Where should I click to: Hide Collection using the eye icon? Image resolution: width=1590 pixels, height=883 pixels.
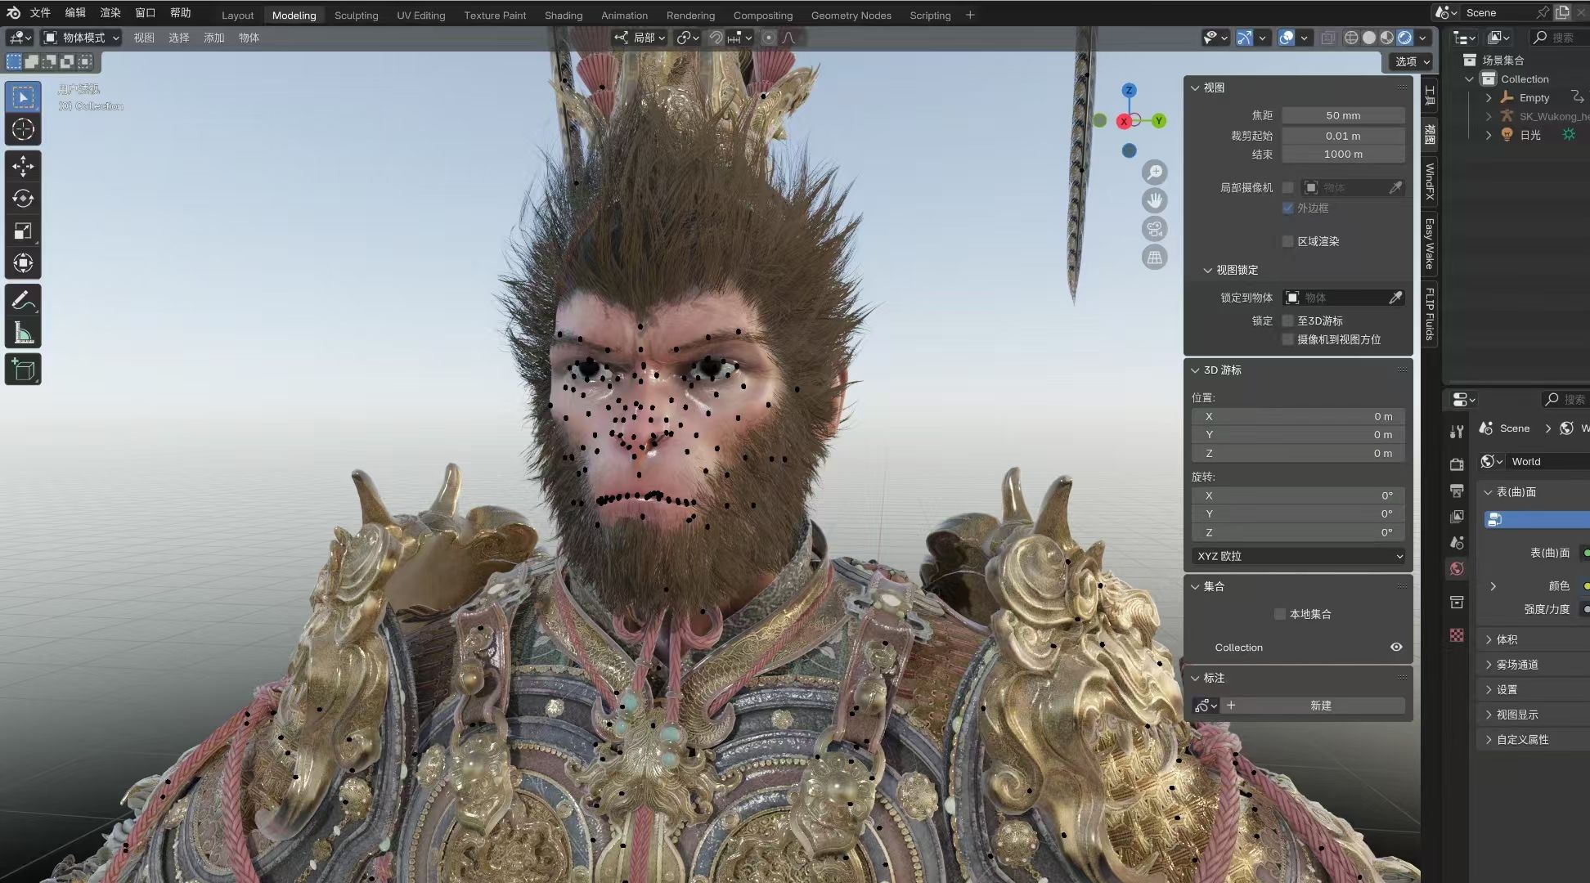pos(1396,647)
